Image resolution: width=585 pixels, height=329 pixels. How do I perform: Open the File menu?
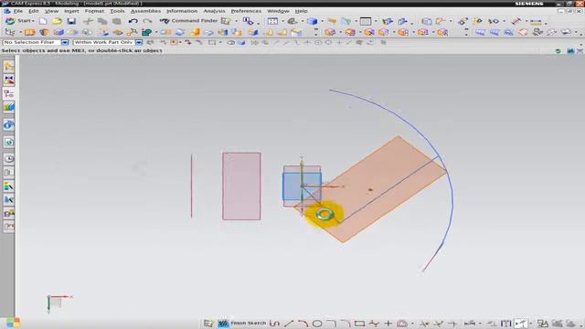point(18,11)
